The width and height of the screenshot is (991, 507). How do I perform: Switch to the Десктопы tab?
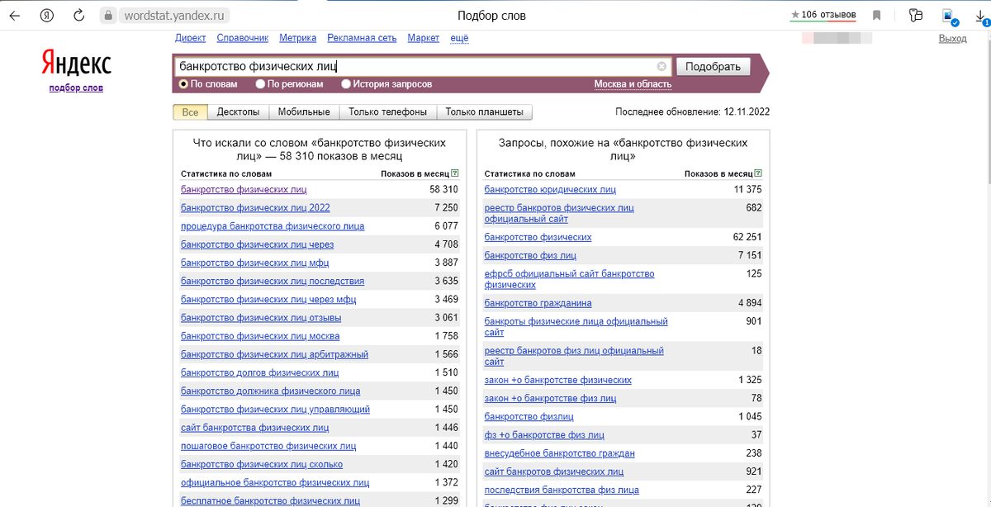(x=238, y=112)
